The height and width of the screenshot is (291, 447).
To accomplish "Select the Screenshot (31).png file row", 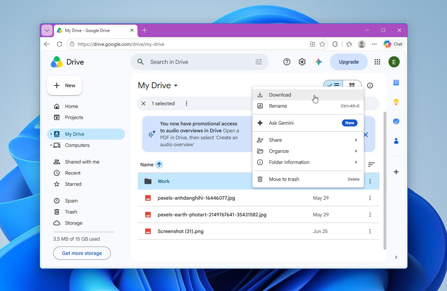I will [258, 231].
